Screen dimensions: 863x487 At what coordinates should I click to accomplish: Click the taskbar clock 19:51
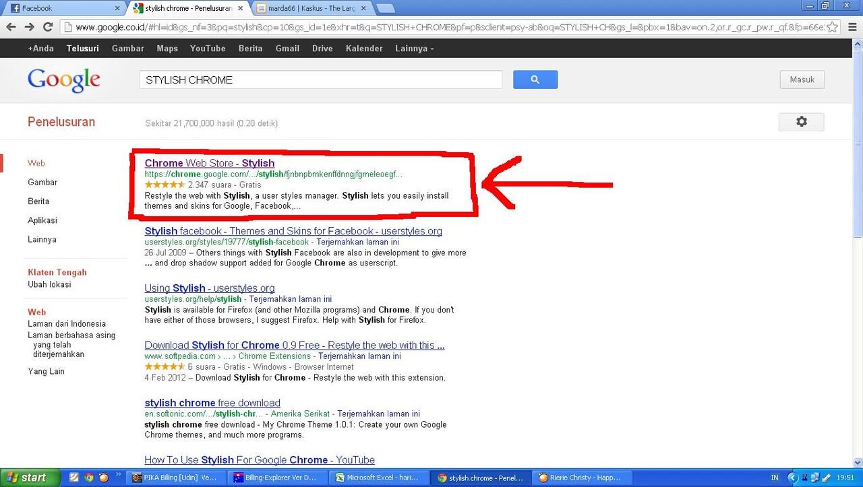(x=845, y=478)
